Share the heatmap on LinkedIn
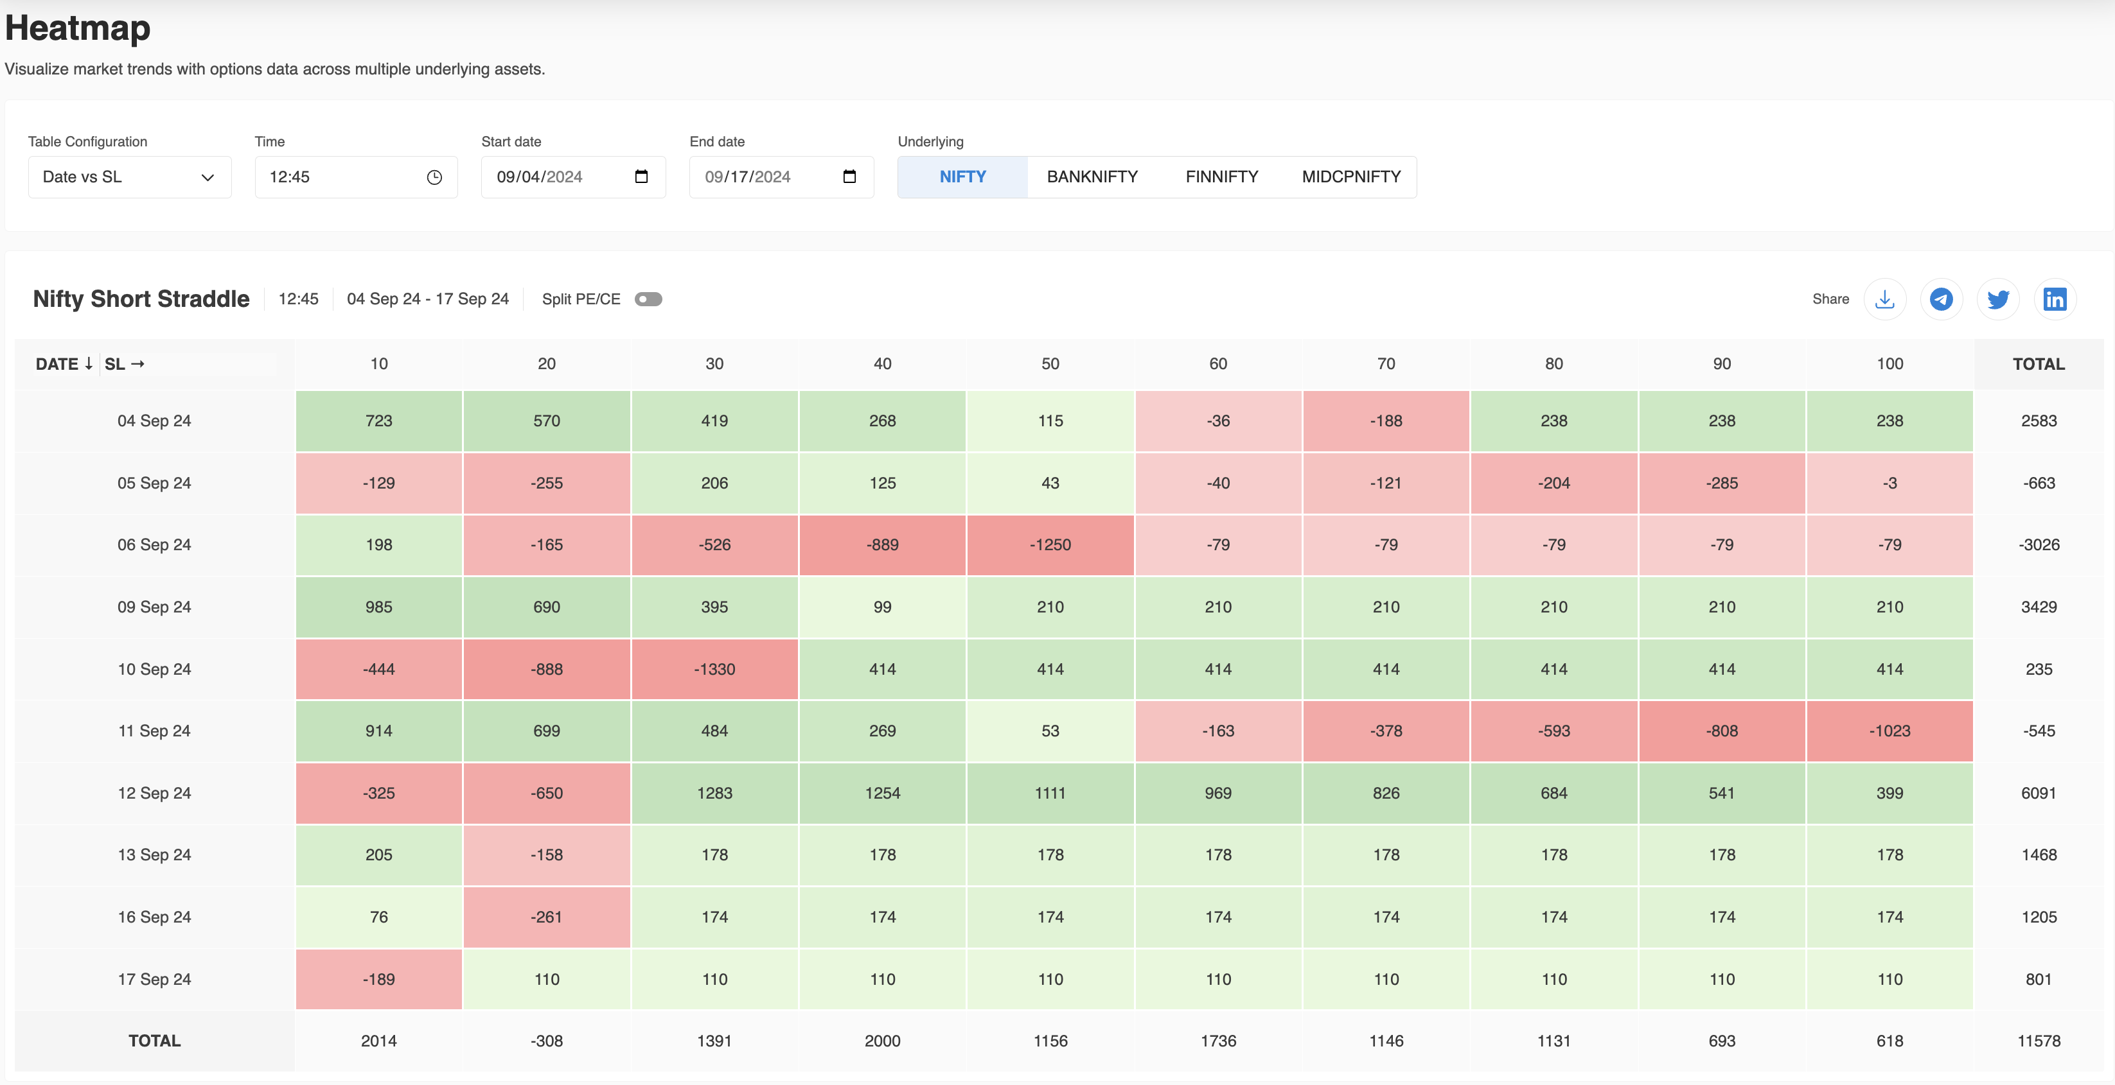Image resolution: width=2115 pixels, height=1085 pixels. click(x=2054, y=299)
